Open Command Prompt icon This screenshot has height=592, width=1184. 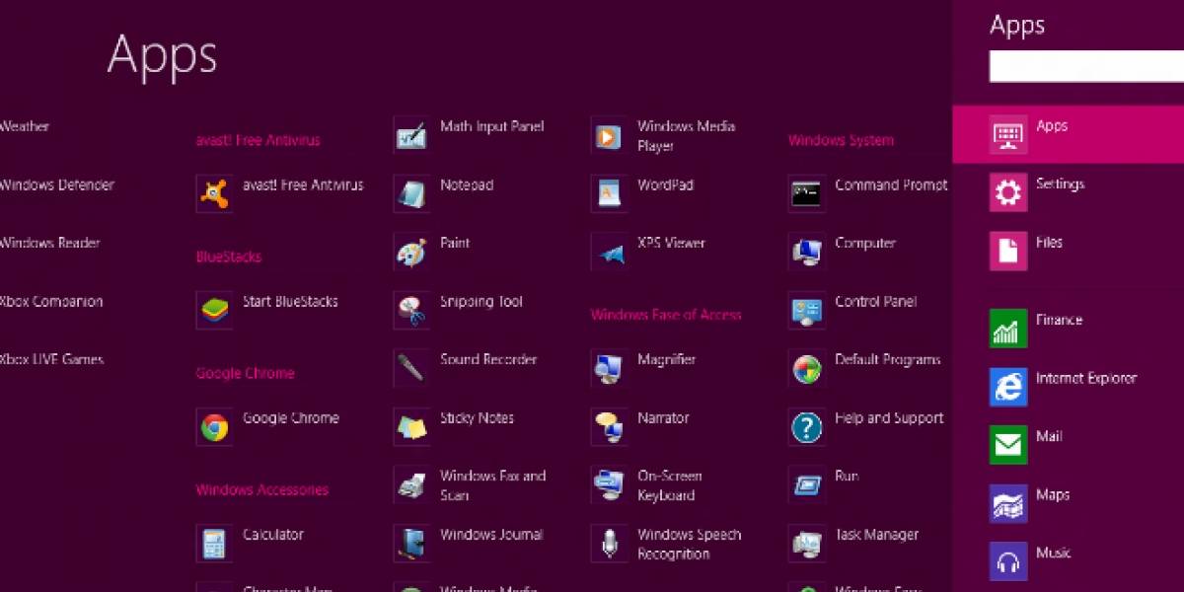pyautogui.click(x=807, y=193)
